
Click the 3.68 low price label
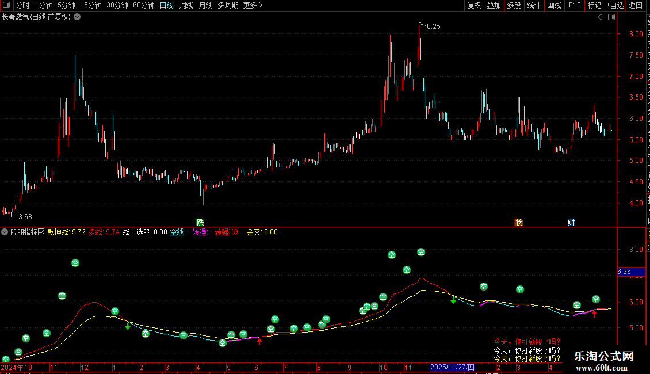(25, 217)
